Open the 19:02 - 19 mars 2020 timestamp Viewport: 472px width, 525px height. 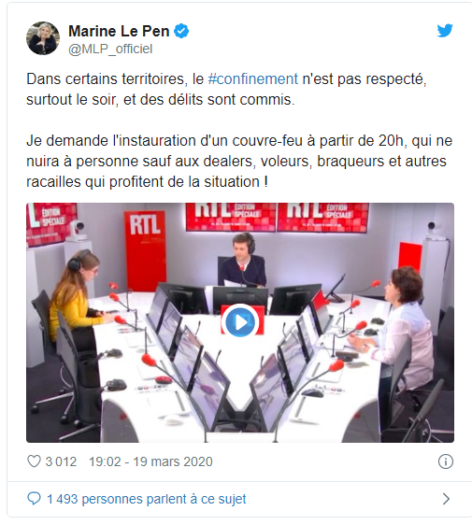click(150, 461)
